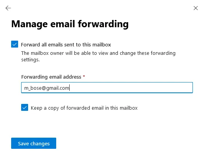Click the 'Forwarding email address' field label

tap(51, 77)
